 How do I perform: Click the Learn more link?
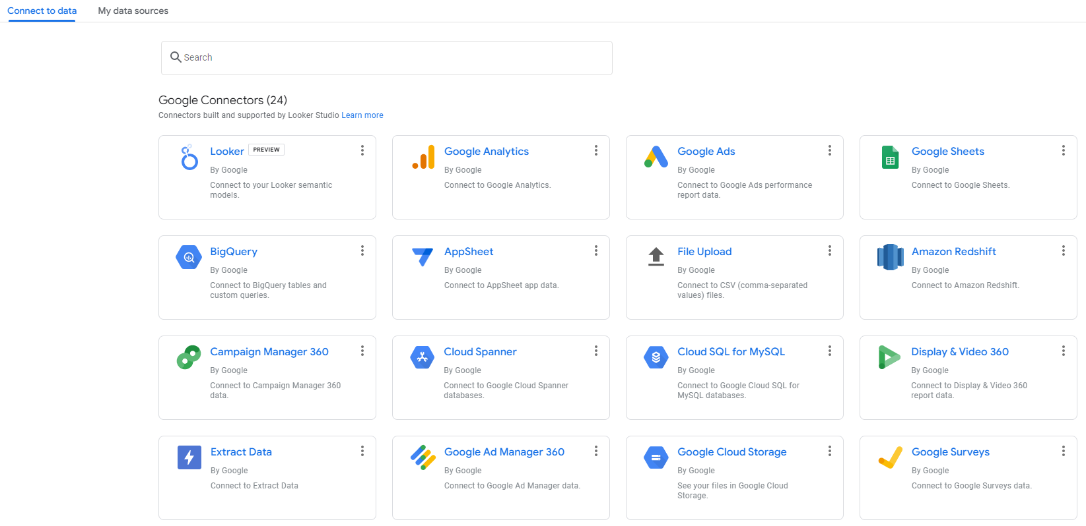point(362,115)
